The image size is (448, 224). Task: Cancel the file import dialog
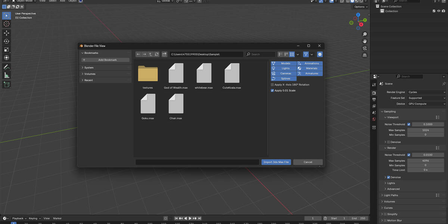point(308,162)
